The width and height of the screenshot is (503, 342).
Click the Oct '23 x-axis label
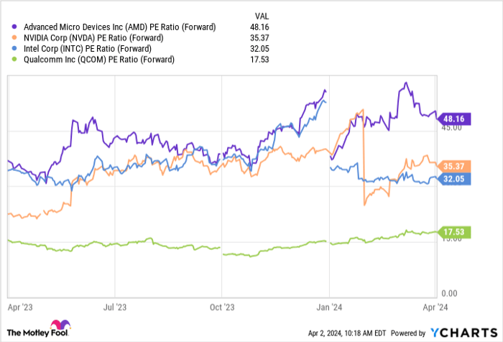pos(223,305)
